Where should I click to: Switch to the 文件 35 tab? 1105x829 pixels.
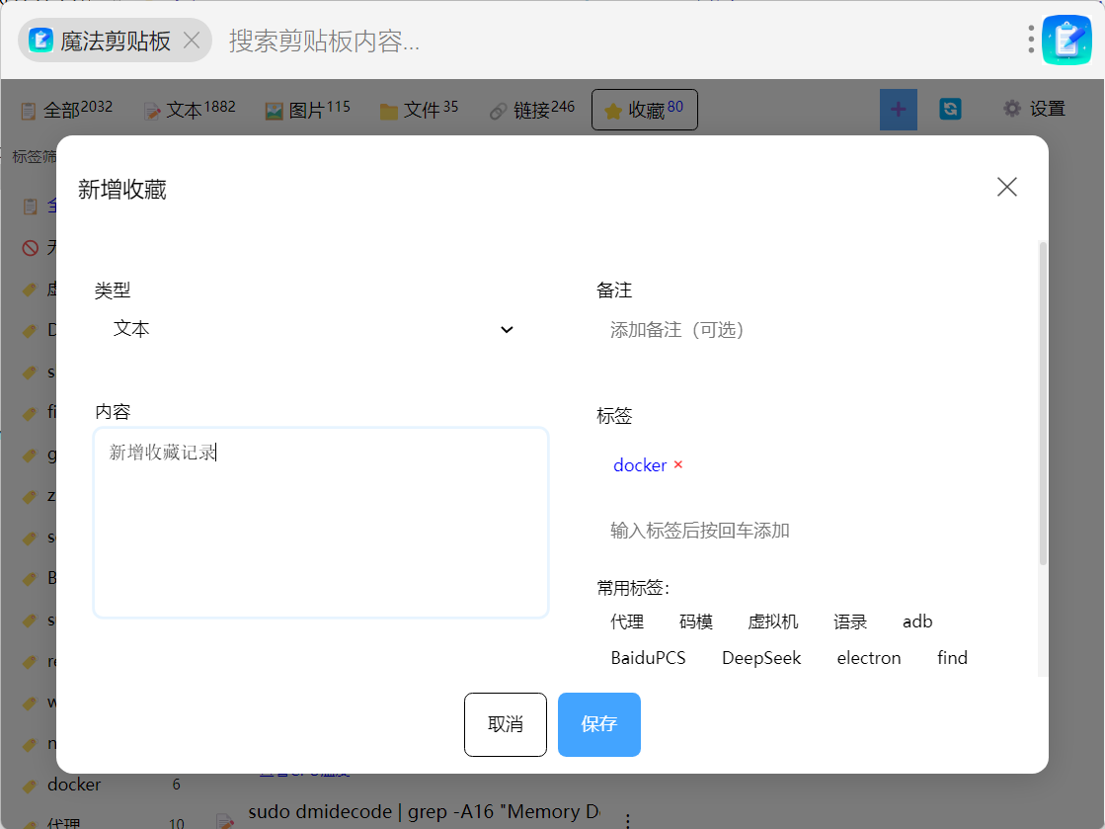point(419,110)
